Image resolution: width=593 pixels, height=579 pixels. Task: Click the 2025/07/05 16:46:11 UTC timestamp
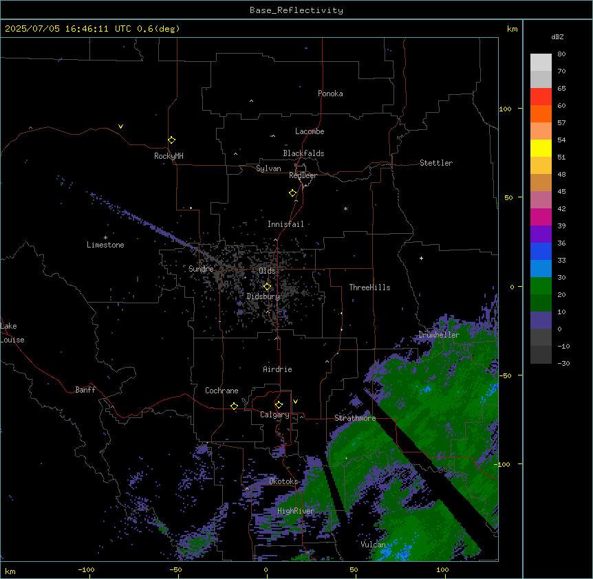click(67, 29)
